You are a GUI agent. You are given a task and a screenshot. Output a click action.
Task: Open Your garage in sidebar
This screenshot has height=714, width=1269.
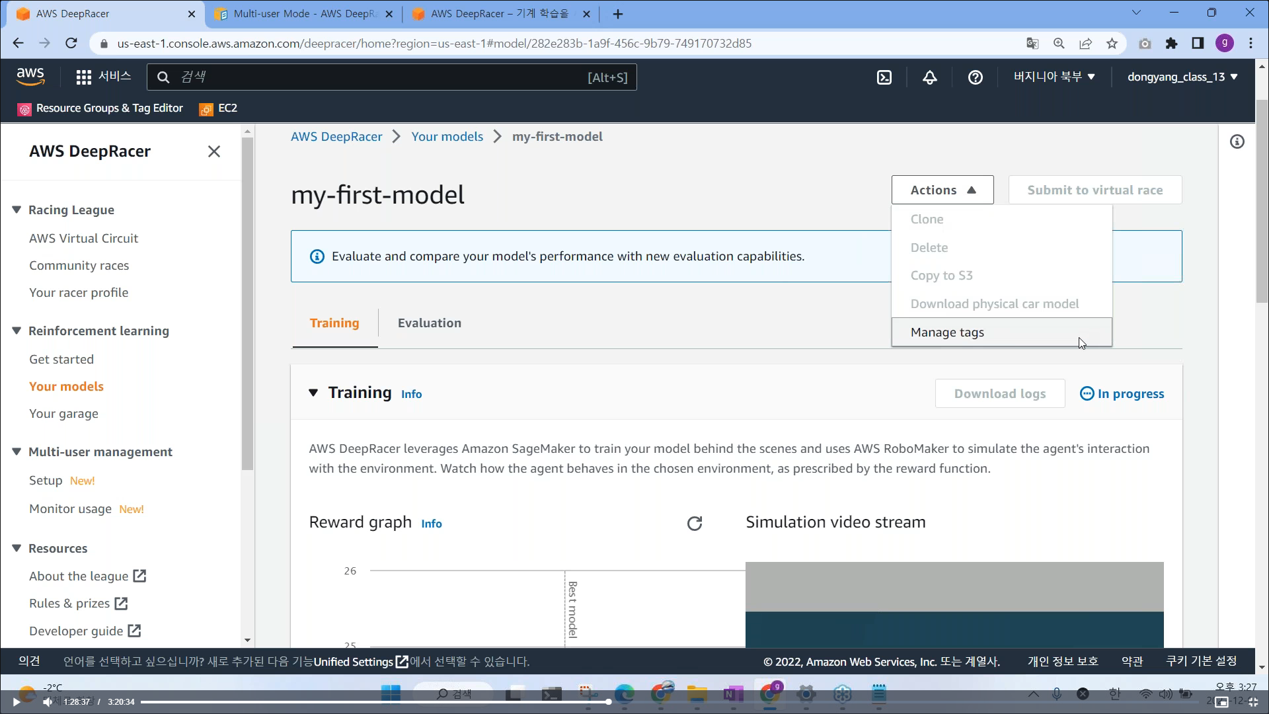tap(63, 414)
